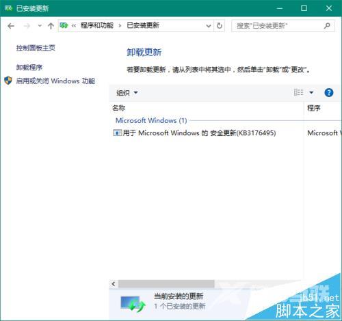Click the change view icon
Viewport: 342px width, 321px height.
point(298,92)
